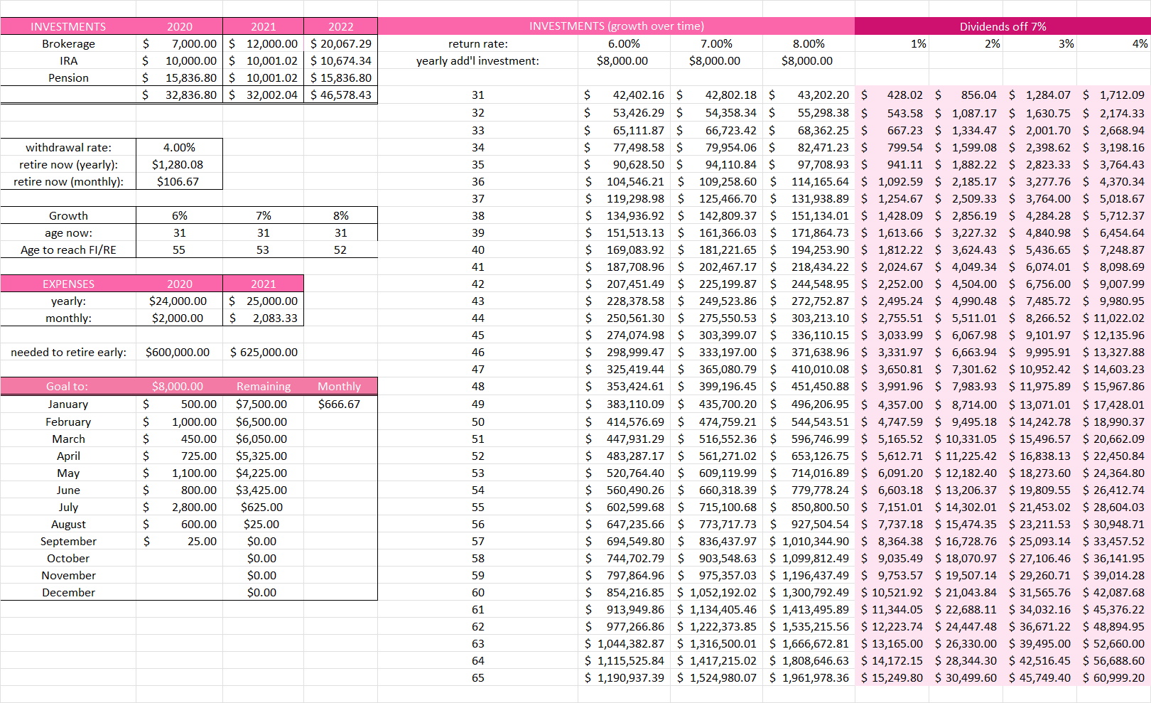Select the 1,010,344.90 cell
This screenshot has width=1151, height=703.
808,541
